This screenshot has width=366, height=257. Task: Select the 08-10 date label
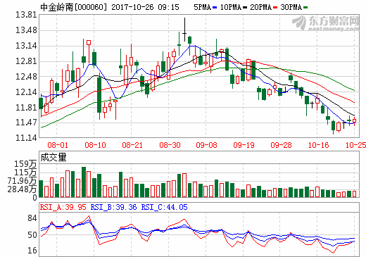pos(95,145)
